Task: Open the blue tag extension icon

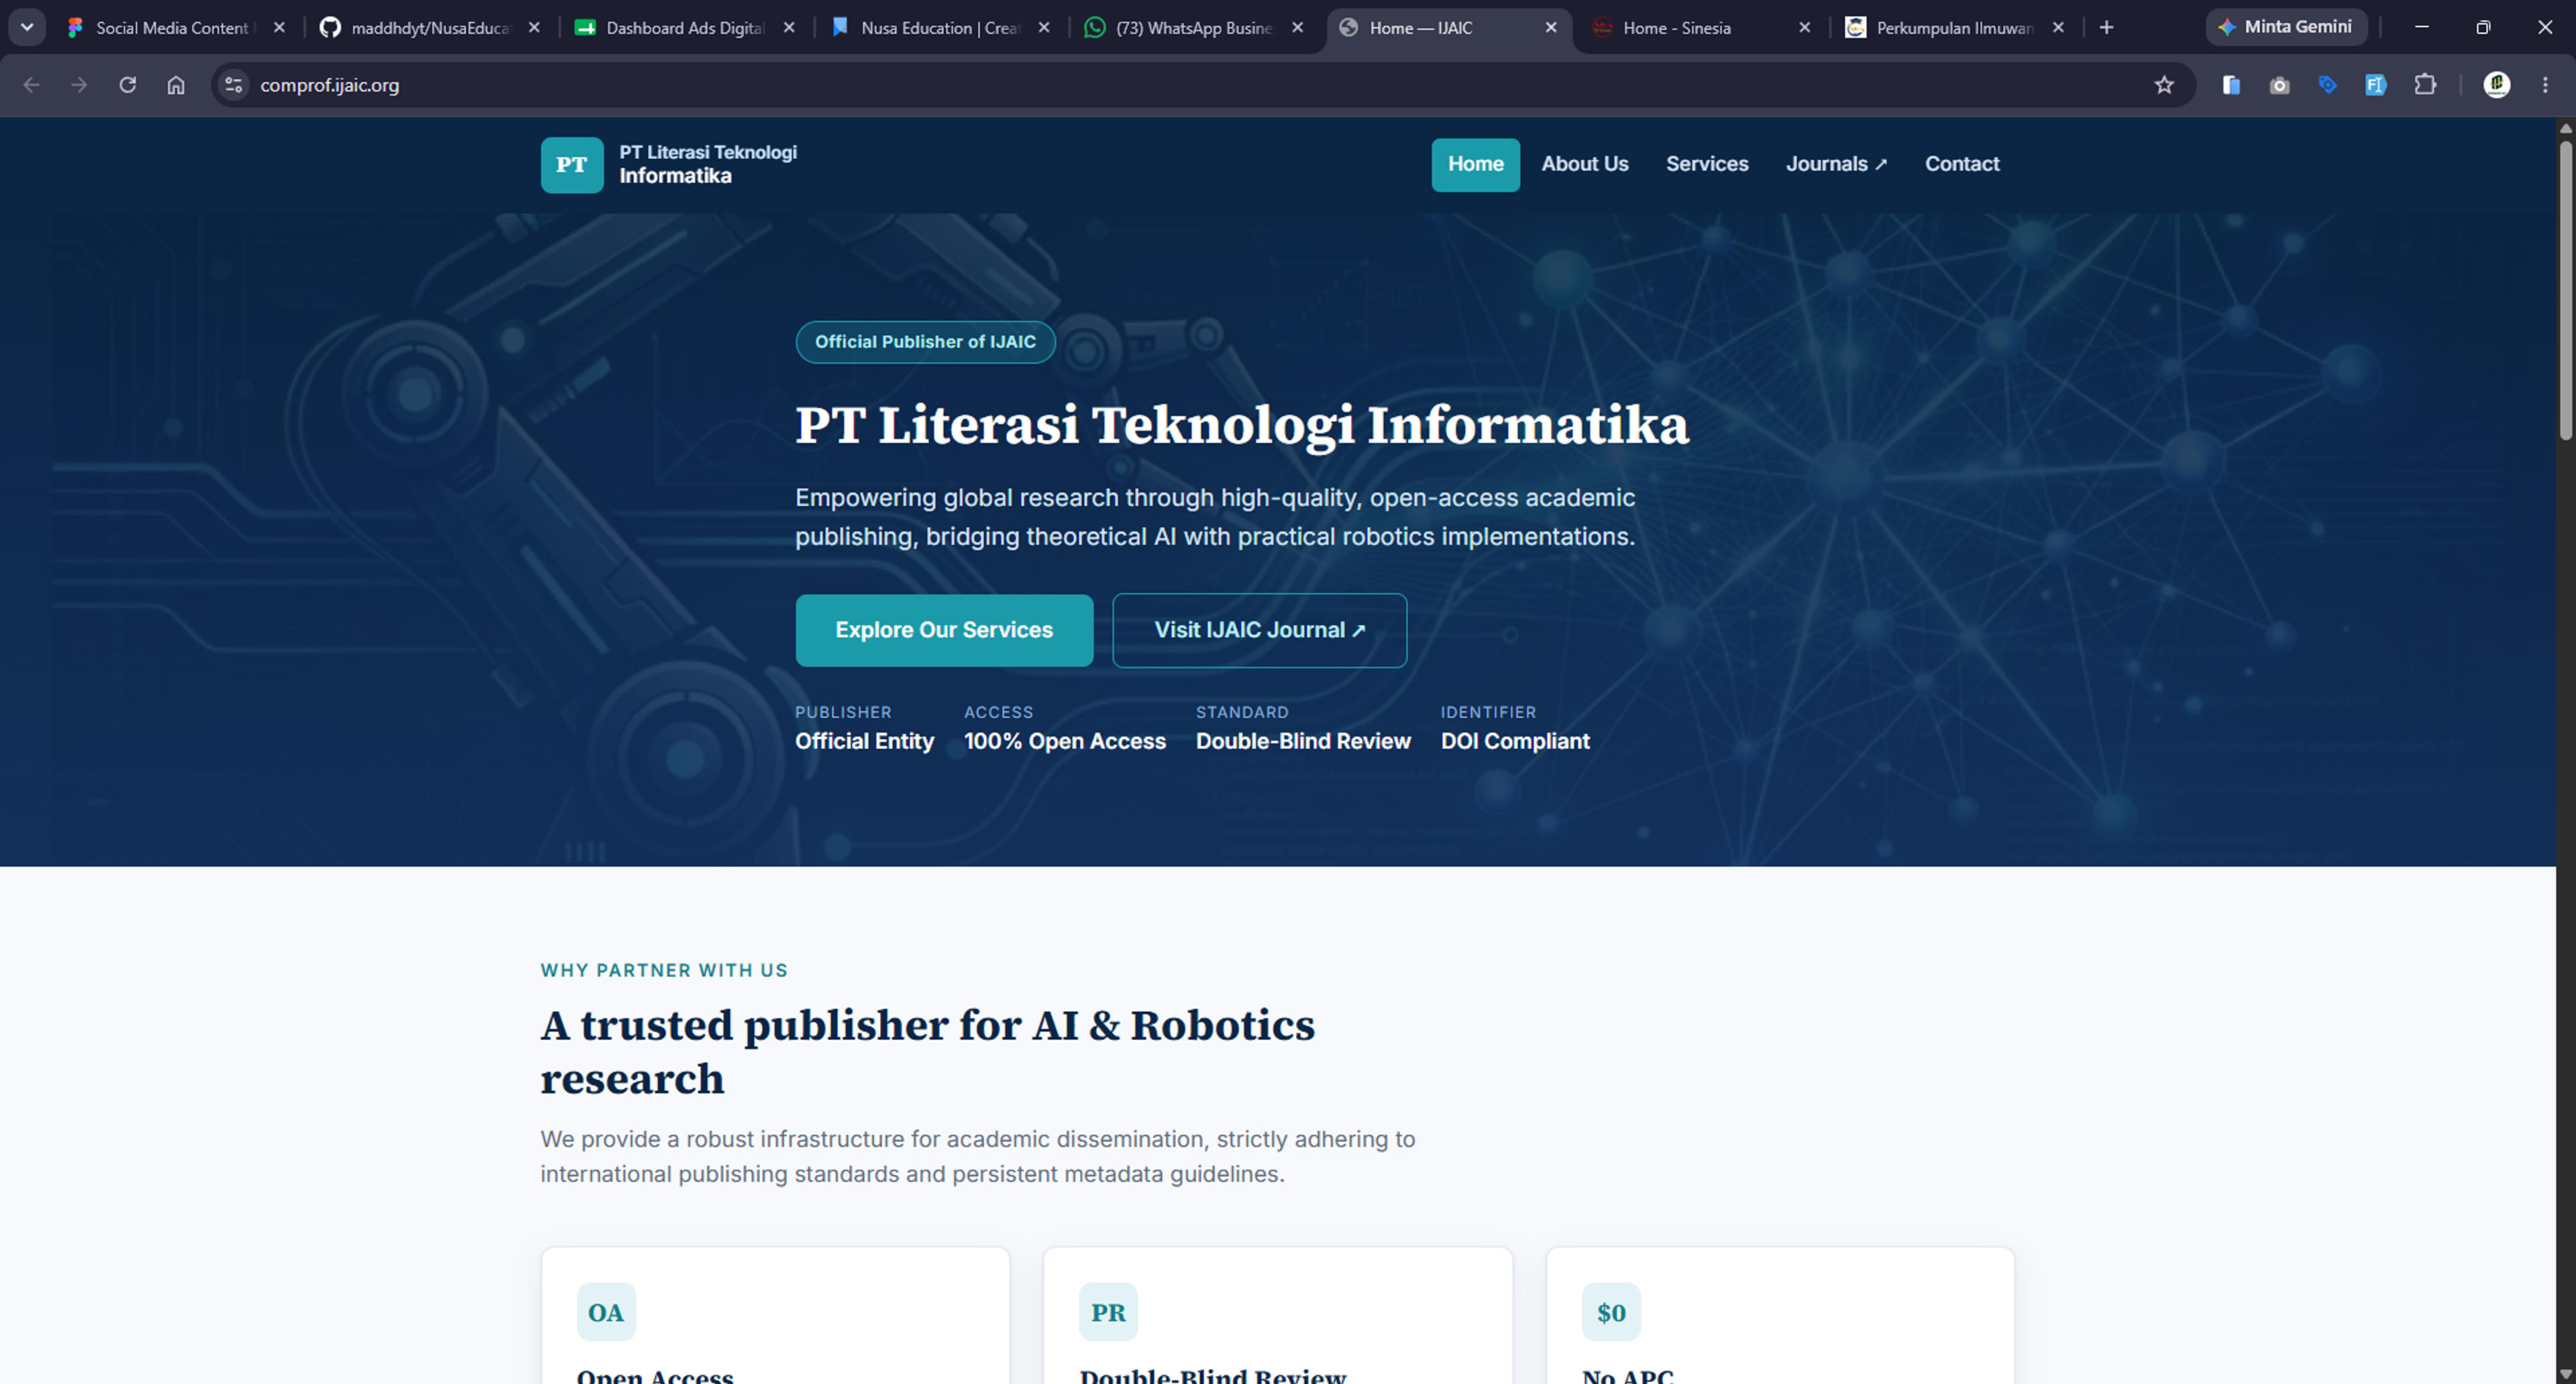Action: tap(2327, 85)
